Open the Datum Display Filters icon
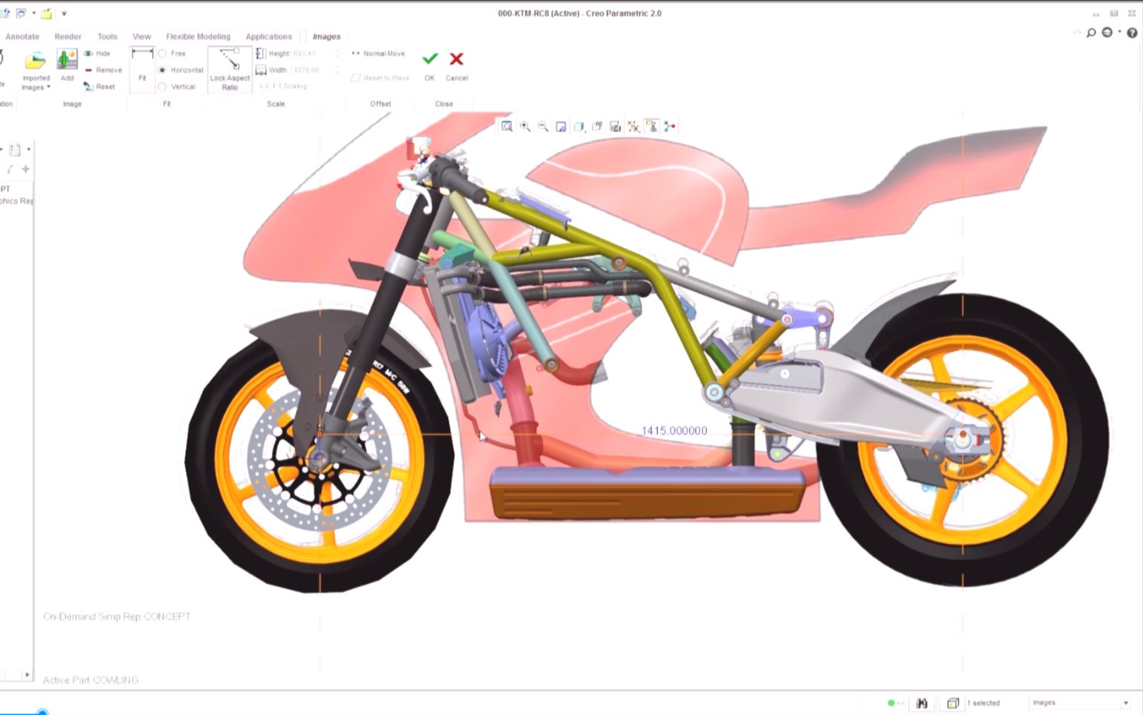Viewport: 1143px width, 715px height. pos(633,127)
